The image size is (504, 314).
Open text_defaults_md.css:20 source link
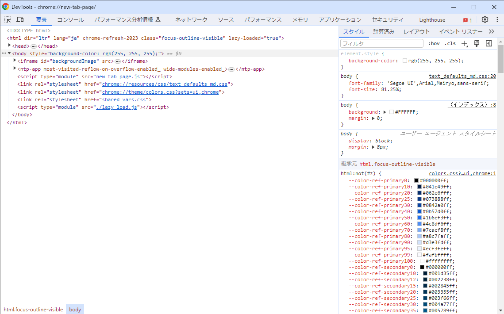(462, 76)
